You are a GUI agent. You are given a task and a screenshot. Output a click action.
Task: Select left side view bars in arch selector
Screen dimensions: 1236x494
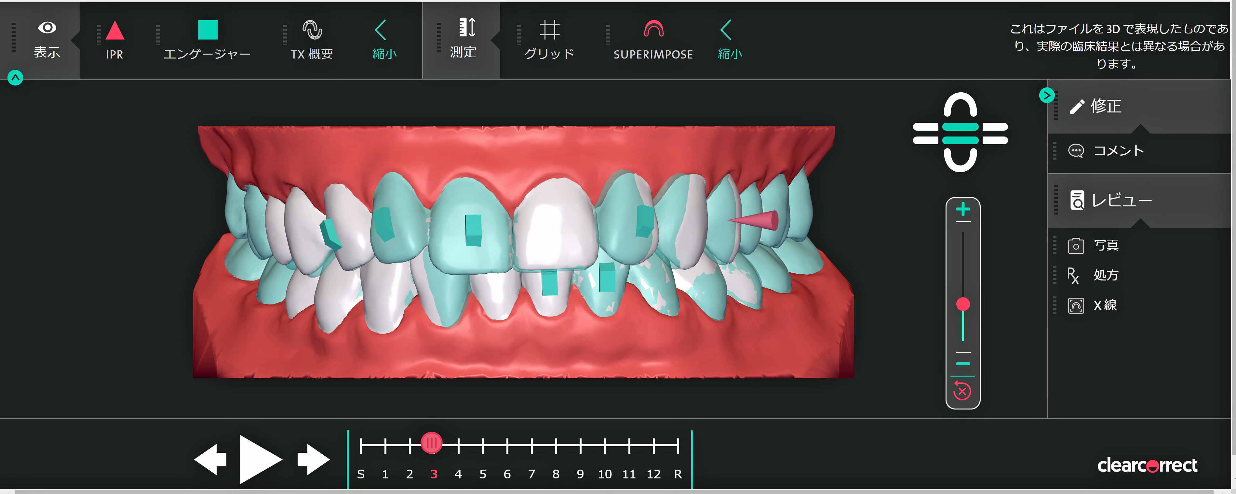tap(926, 133)
